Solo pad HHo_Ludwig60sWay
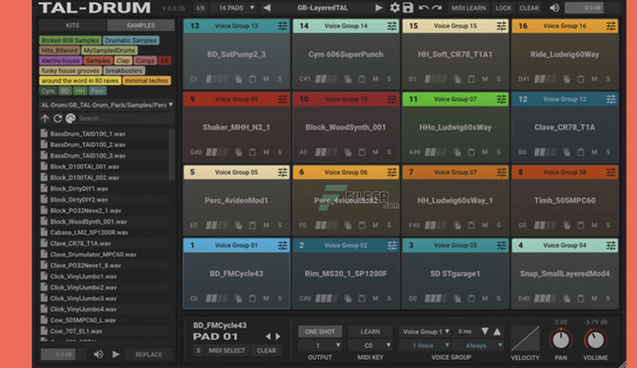The width and height of the screenshot is (637, 368). click(498, 152)
